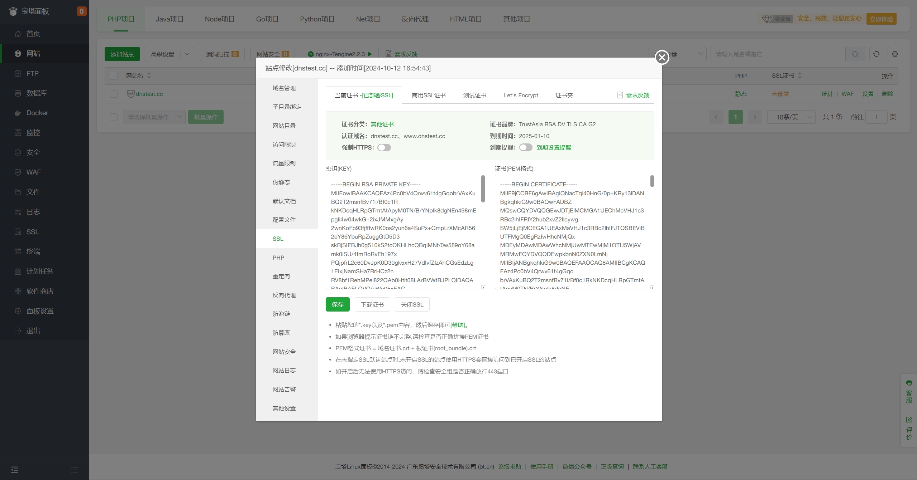Expand the advanced settings dropdown arrow
Screen dimensions: 917x480
[187, 54]
